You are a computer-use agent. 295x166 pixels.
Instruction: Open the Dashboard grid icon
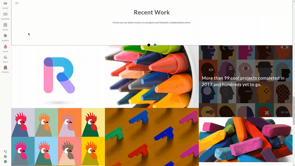[x=5, y=14]
